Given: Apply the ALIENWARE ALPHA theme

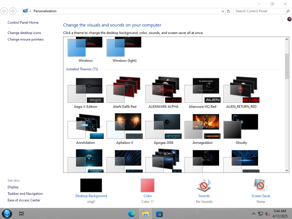Looking at the screenshot, I should 163,93.
